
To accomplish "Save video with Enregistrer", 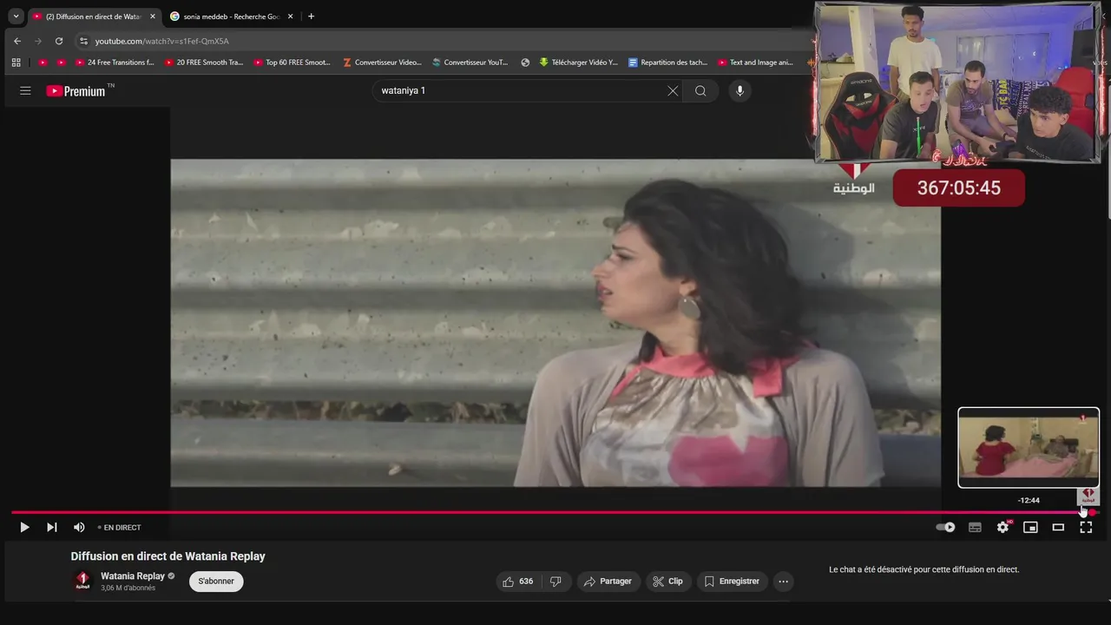I will [x=732, y=582].
